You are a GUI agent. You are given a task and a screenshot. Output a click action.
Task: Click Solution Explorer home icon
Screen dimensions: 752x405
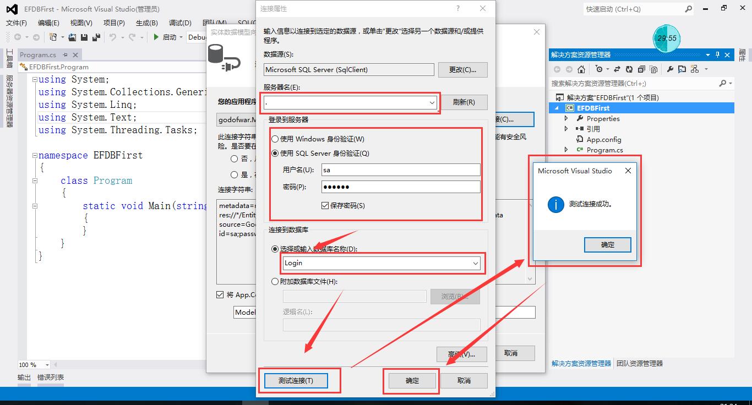(581, 69)
